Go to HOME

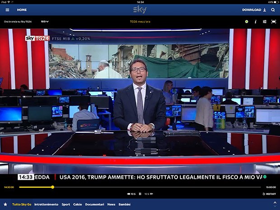(22, 10)
